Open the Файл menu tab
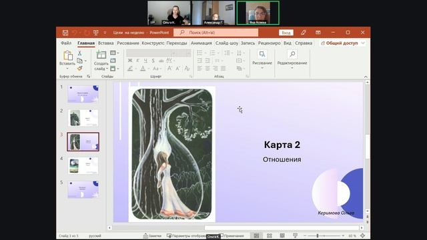 coord(66,43)
